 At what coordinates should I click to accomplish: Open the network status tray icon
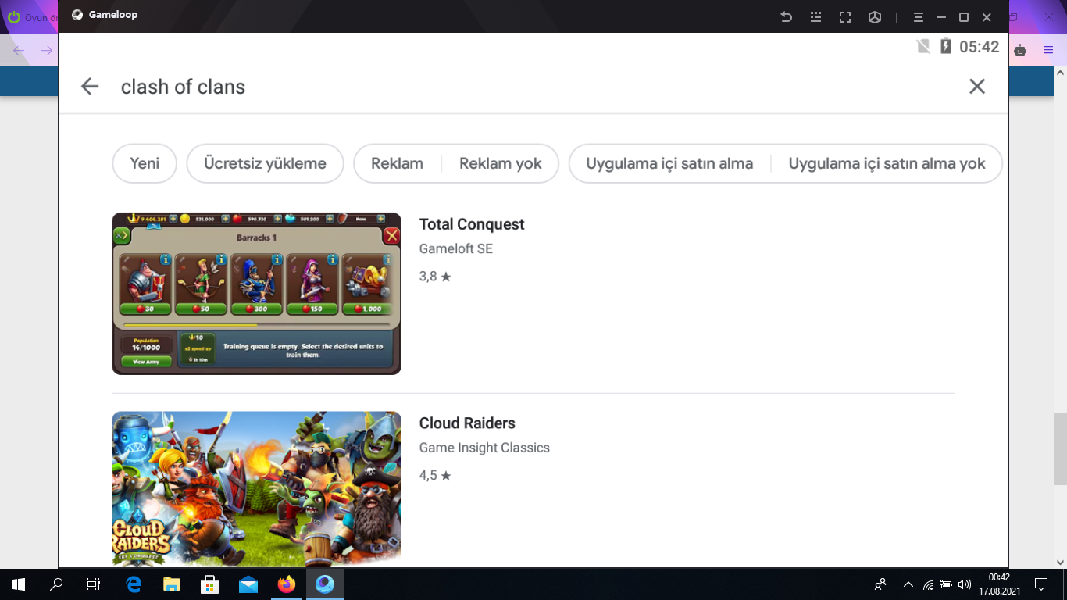tap(928, 584)
